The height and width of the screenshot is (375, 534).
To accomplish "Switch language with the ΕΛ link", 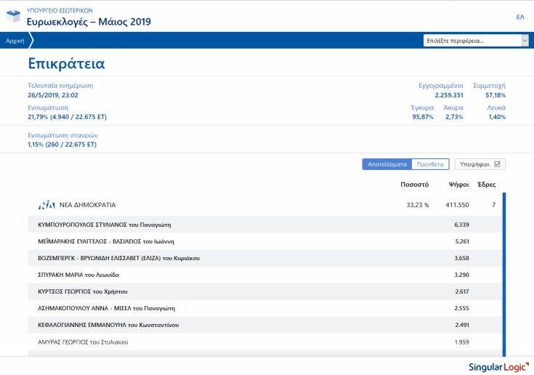I will tap(519, 17).
